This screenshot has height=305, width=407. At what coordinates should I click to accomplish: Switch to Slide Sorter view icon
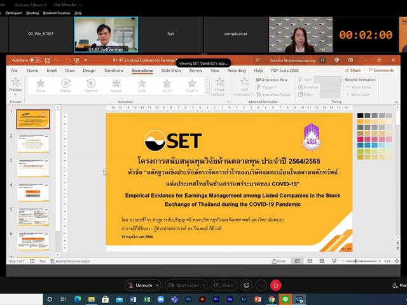pyautogui.click(x=310, y=261)
